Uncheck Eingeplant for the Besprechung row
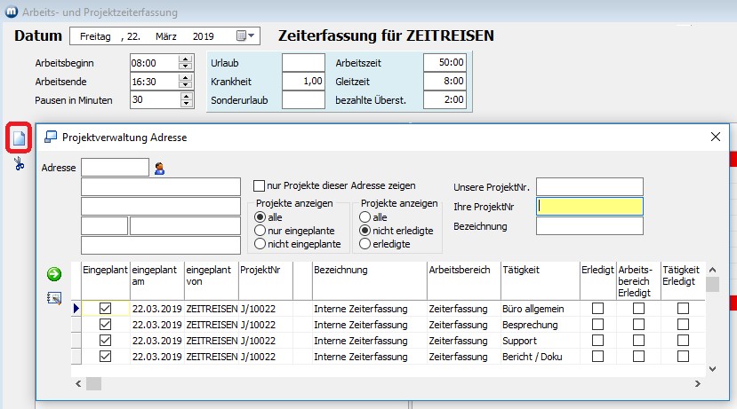Image resolution: width=737 pixels, height=409 pixels. [x=106, y=325]
